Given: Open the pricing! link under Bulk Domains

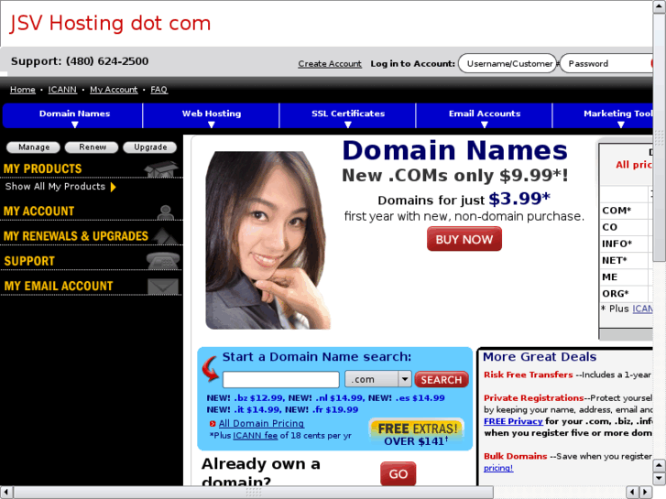Looking at the screenshot, I should pos(498,468).
